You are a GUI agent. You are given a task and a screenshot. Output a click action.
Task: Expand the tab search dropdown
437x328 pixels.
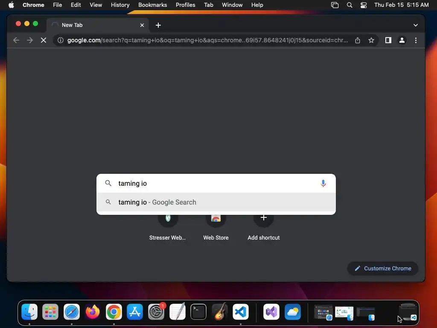(415, 25)
